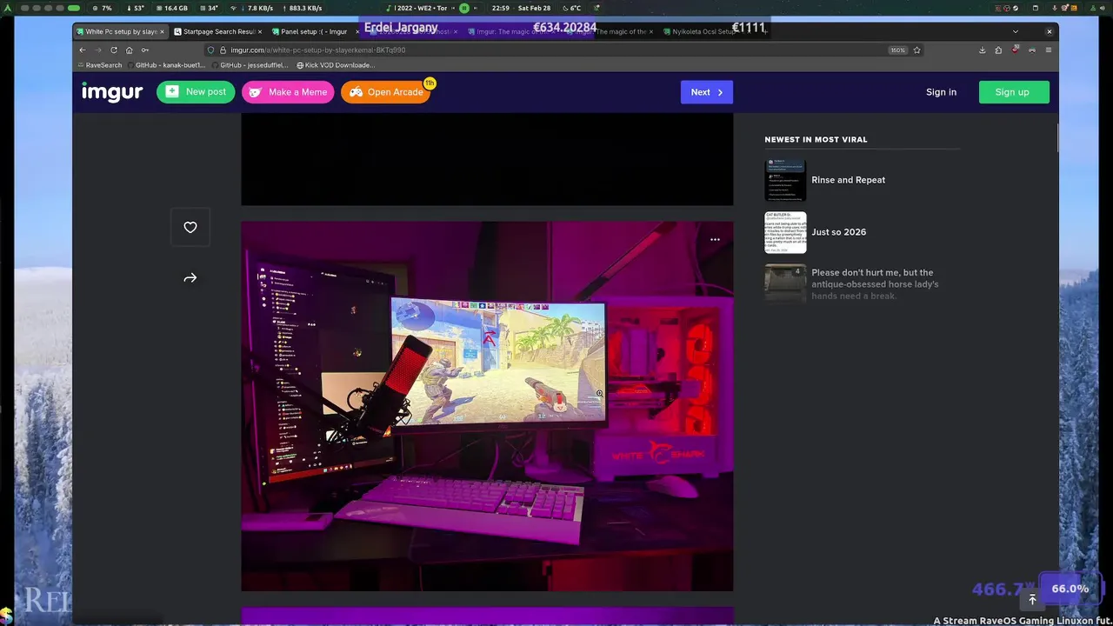Skip to previous track in panel player
Screen dimensions: 1113x626
453,8
